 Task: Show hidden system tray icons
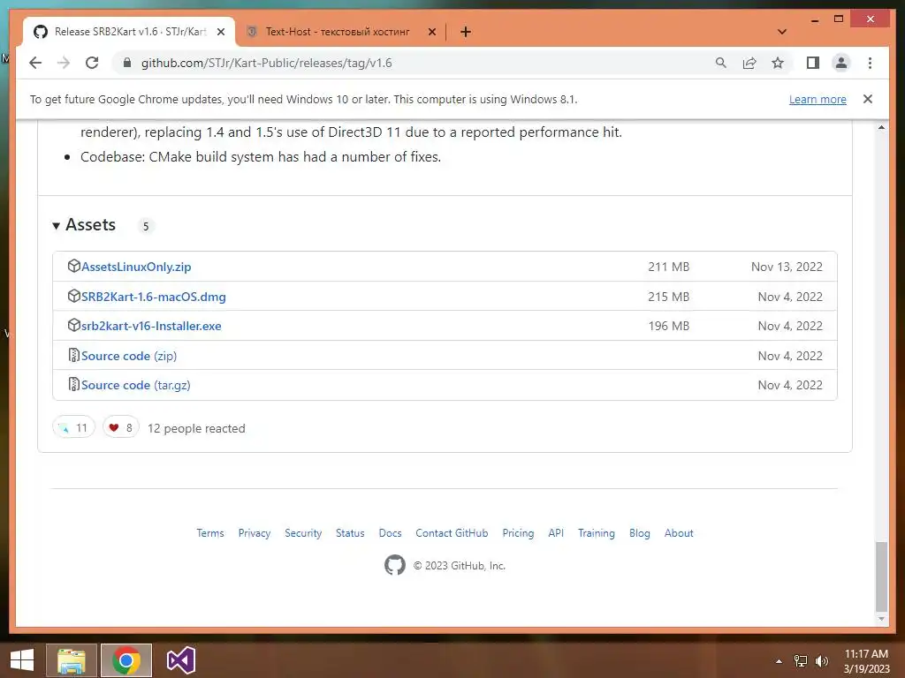coord(779,661)
